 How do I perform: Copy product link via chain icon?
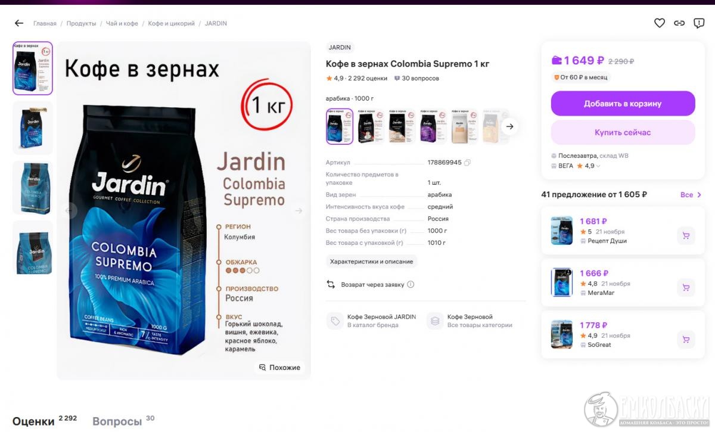(x=679, y=23)
